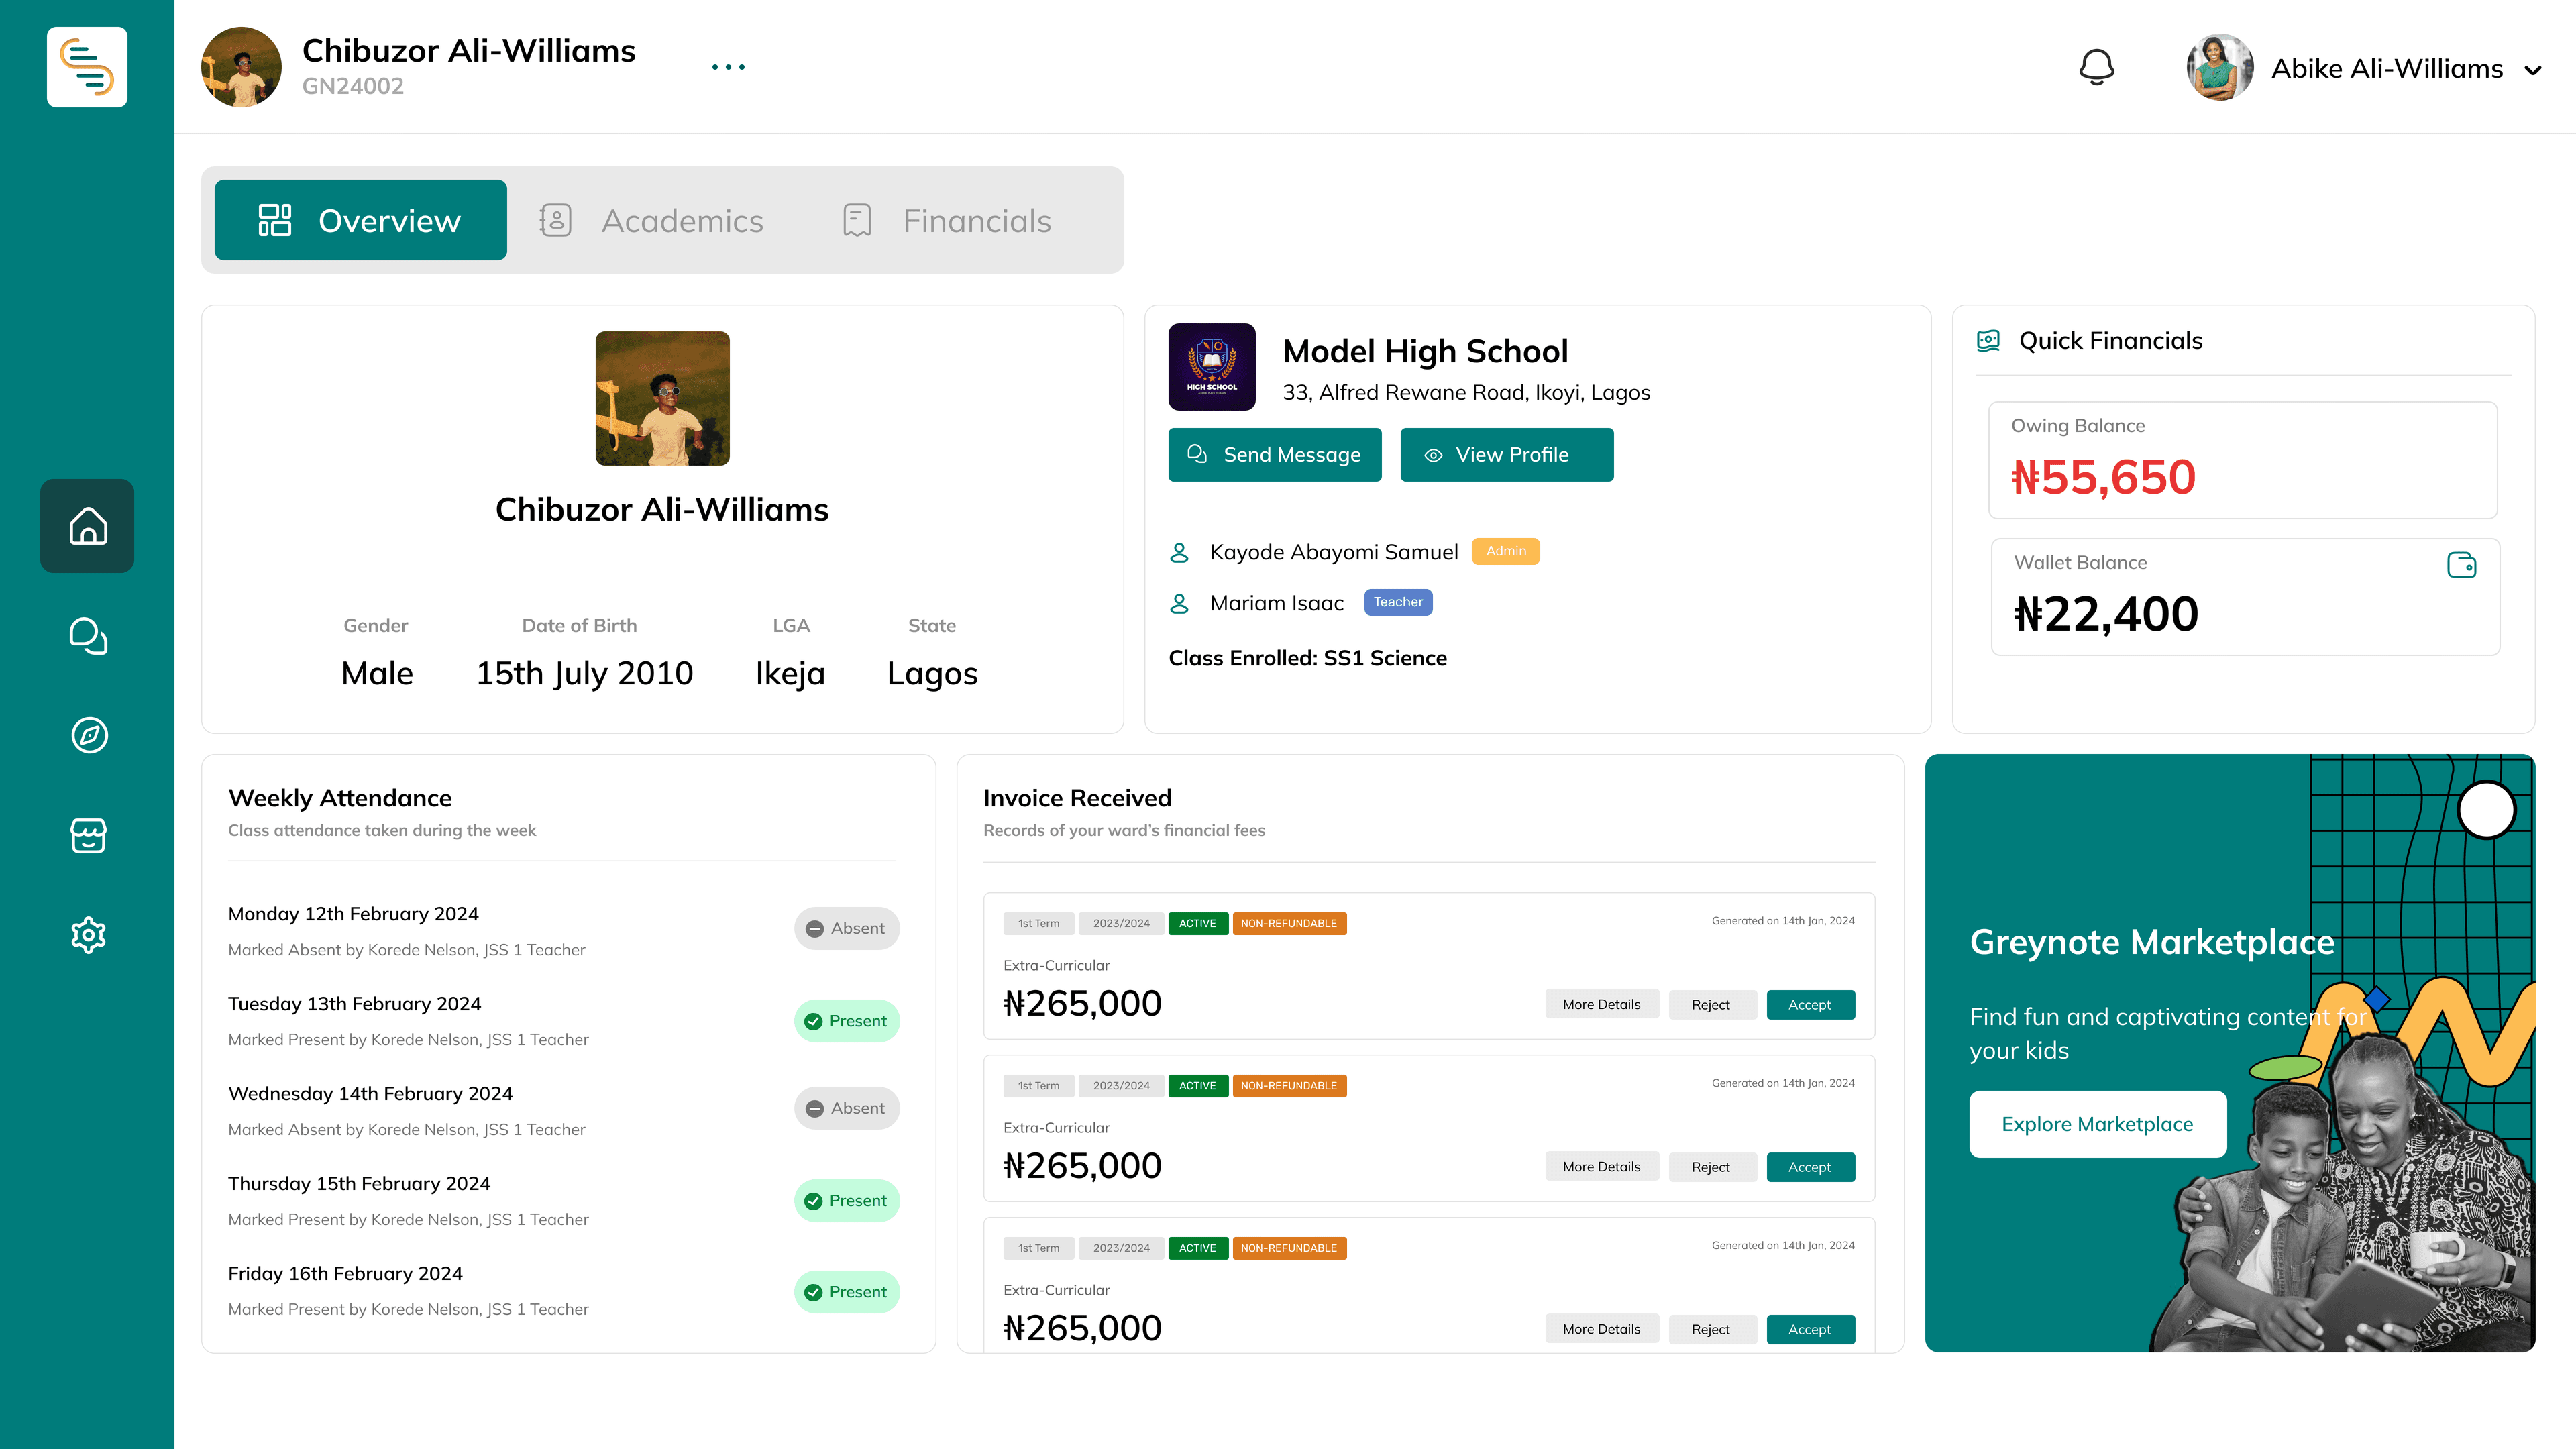The height and width of the screenshot is (1449, 2576).
Task: Click the wallet icon in Wallet Balance
Action: [x=2461, y=565]
